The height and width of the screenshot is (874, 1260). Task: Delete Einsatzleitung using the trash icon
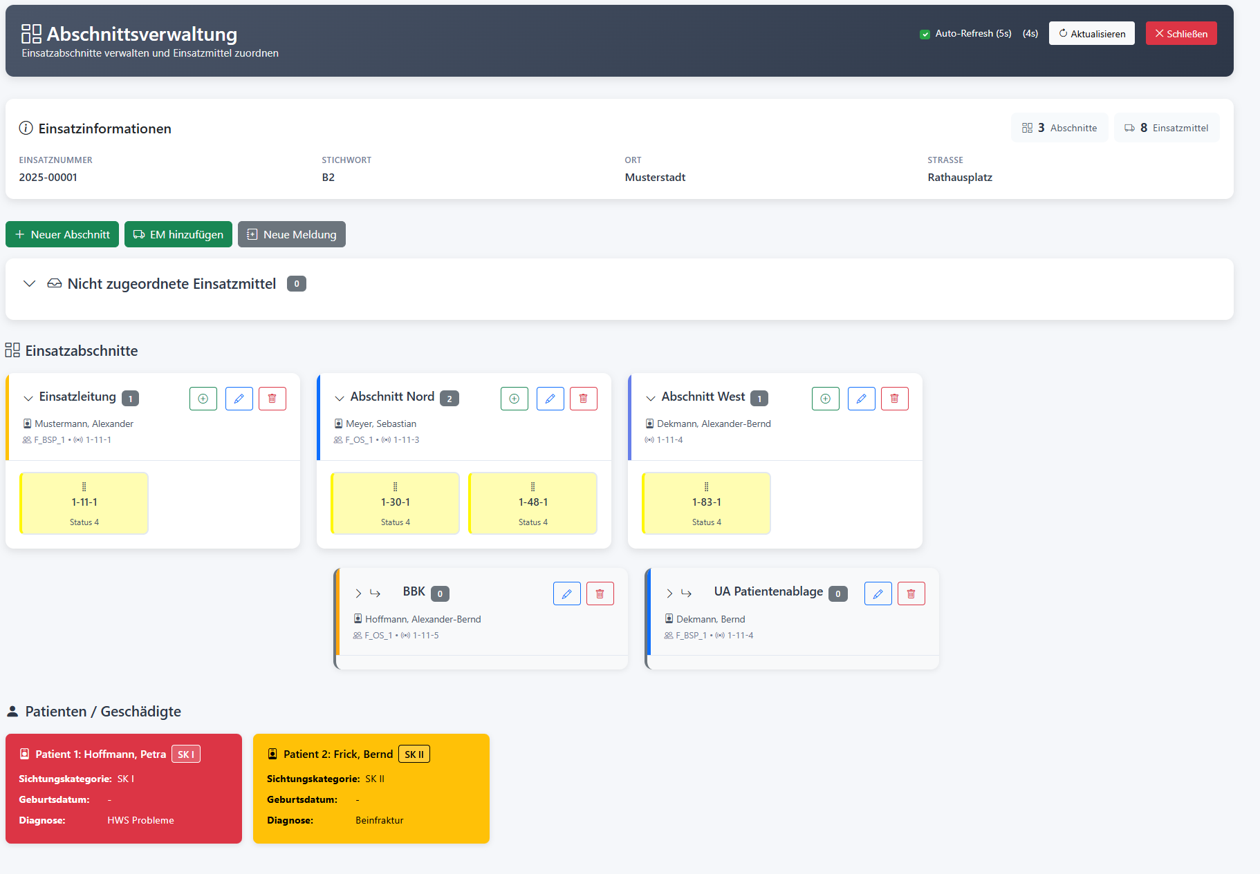click(272, 399)
